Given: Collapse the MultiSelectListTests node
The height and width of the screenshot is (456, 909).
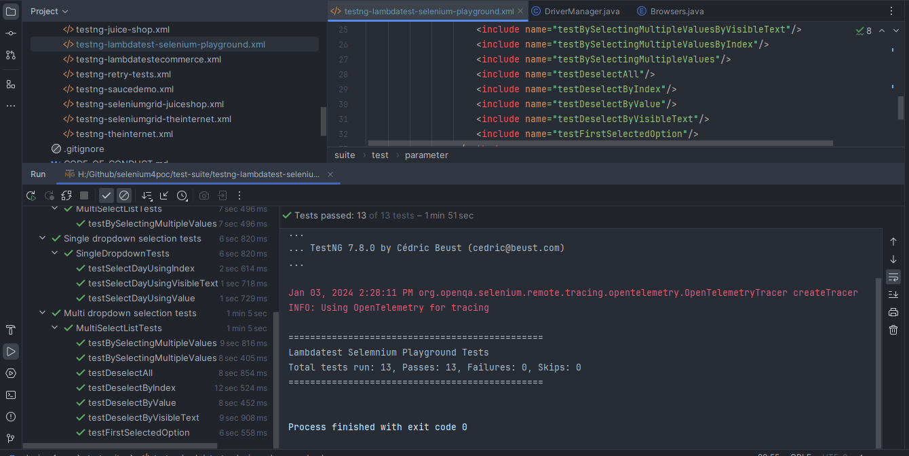Looking at the screenshot, I should (54, 328).
